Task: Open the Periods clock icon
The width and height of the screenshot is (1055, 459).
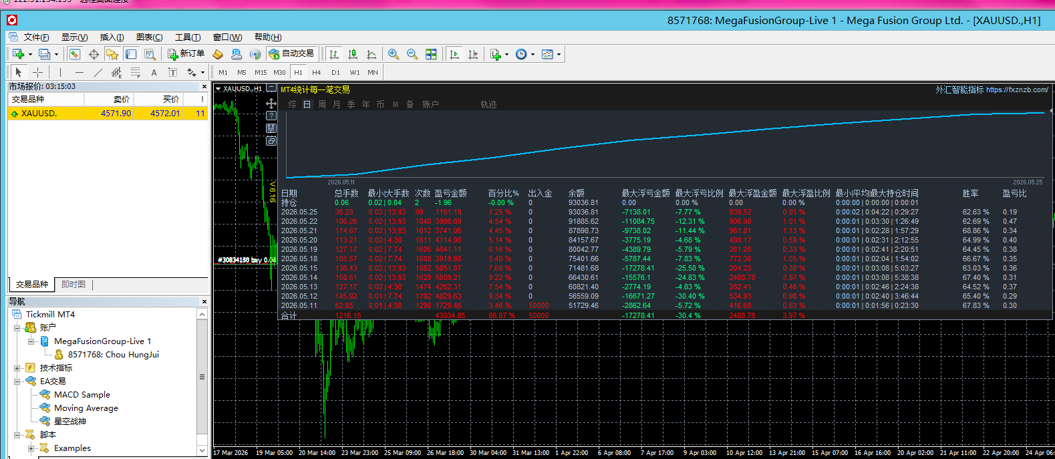Action: coord(521,54)
